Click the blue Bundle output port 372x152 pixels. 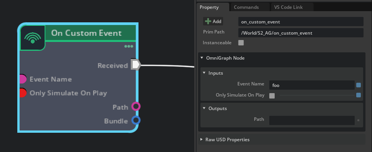coord(136,120)
